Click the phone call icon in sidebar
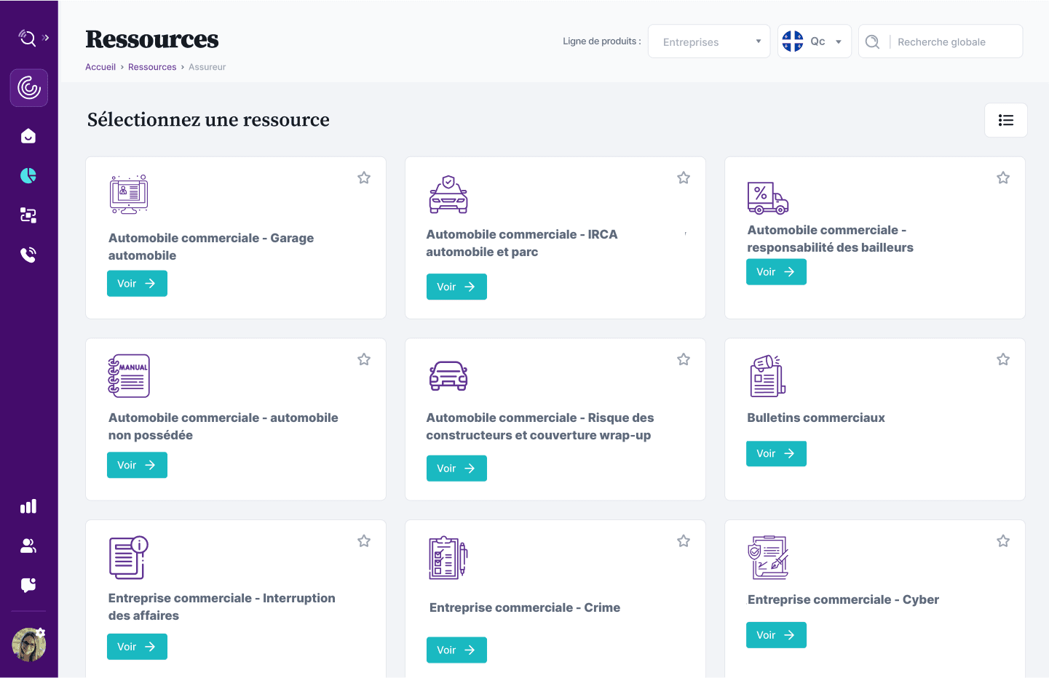1049x678 pixels. click(x=28, y=255)
